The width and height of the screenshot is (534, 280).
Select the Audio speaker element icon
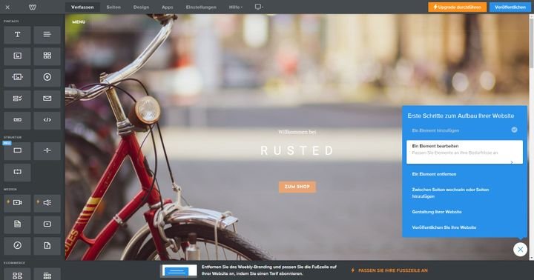click(47, 203)
